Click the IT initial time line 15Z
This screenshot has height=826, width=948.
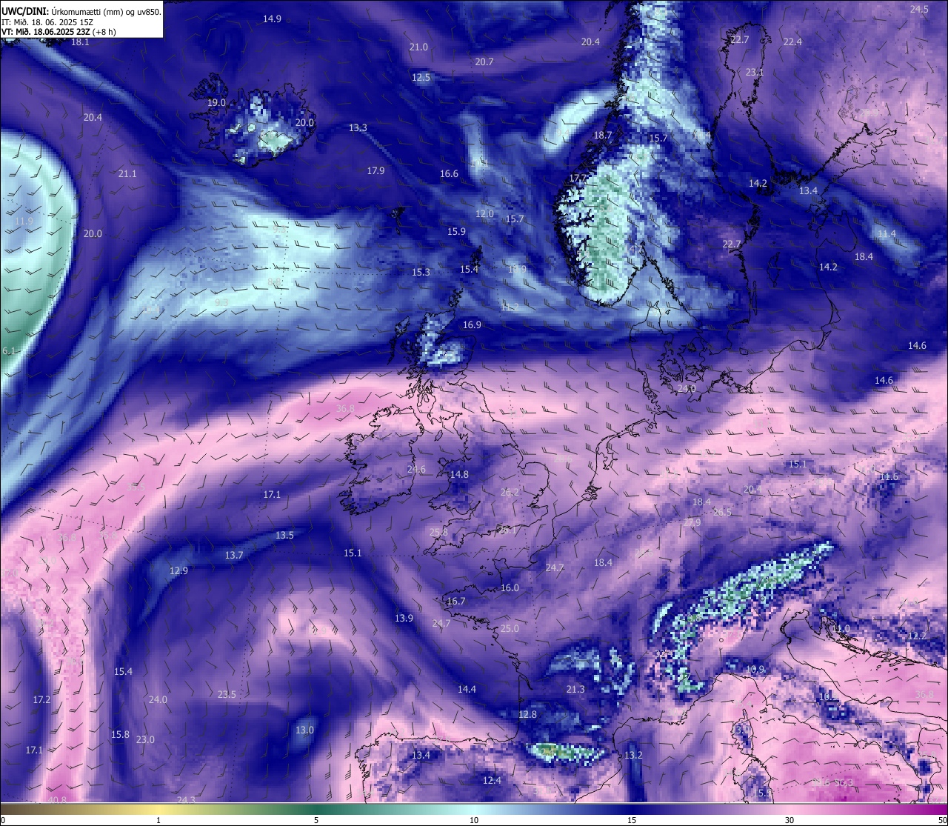[x=47, y=22]
